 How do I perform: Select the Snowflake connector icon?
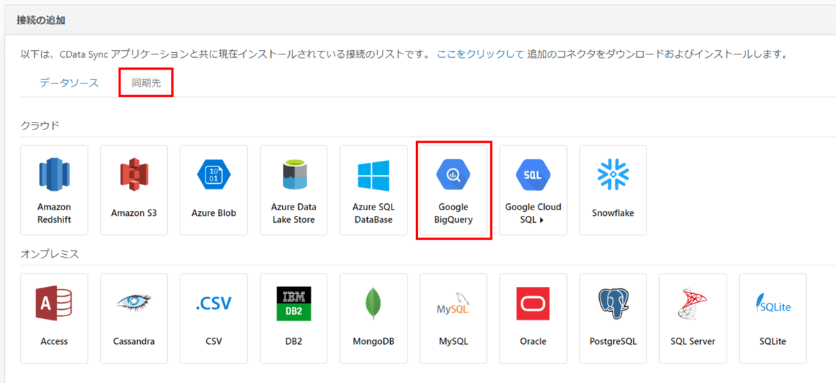pyautogui.click(x=613, y=175)
